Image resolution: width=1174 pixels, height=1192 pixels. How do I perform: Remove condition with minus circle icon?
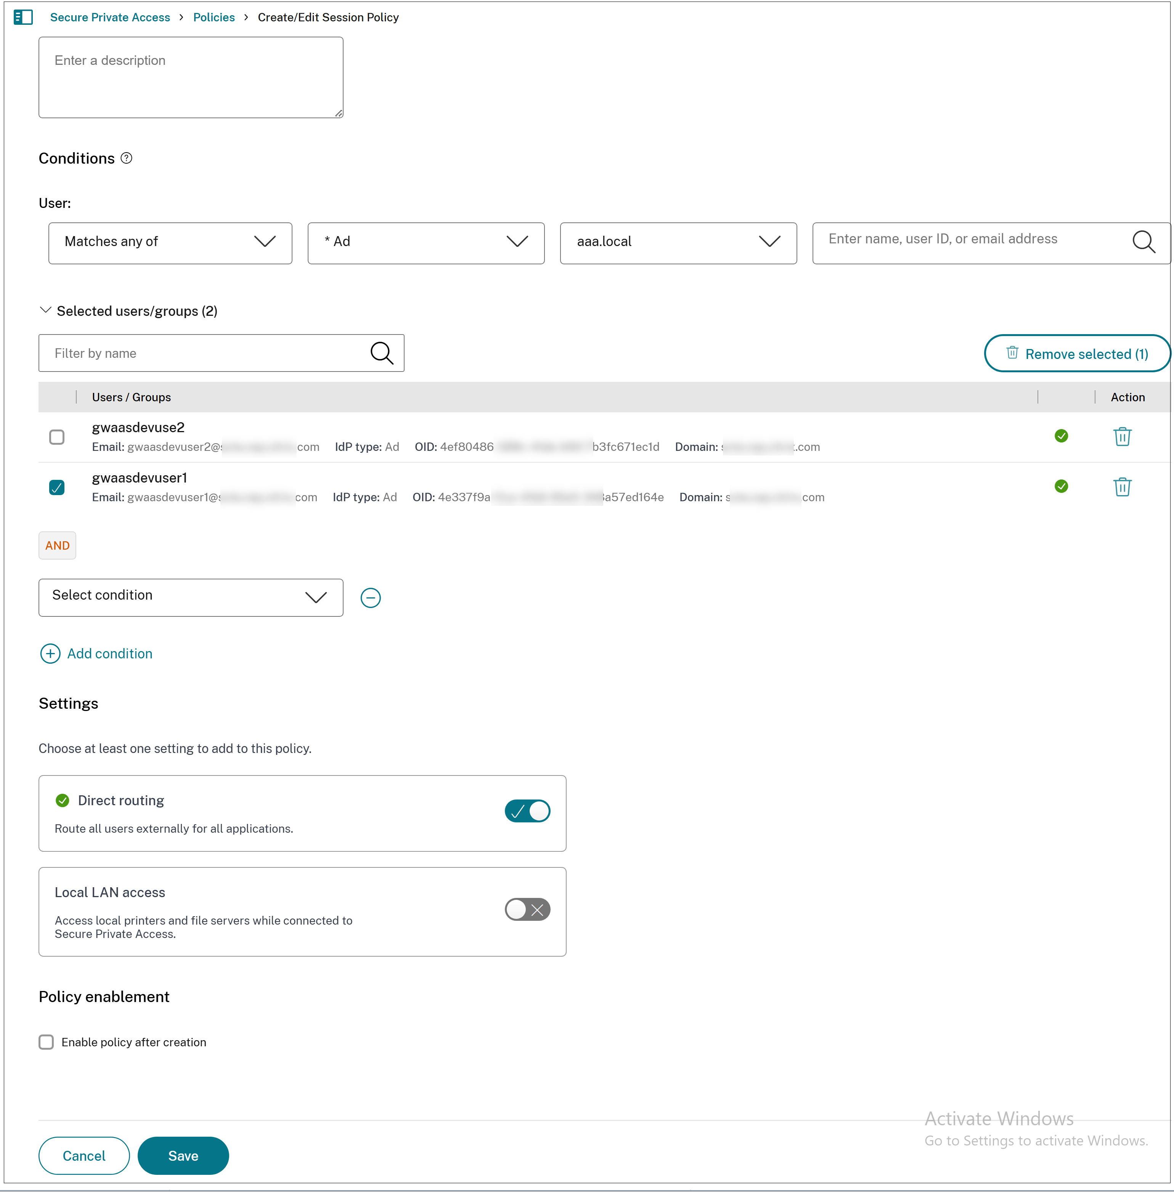(370, 597)
